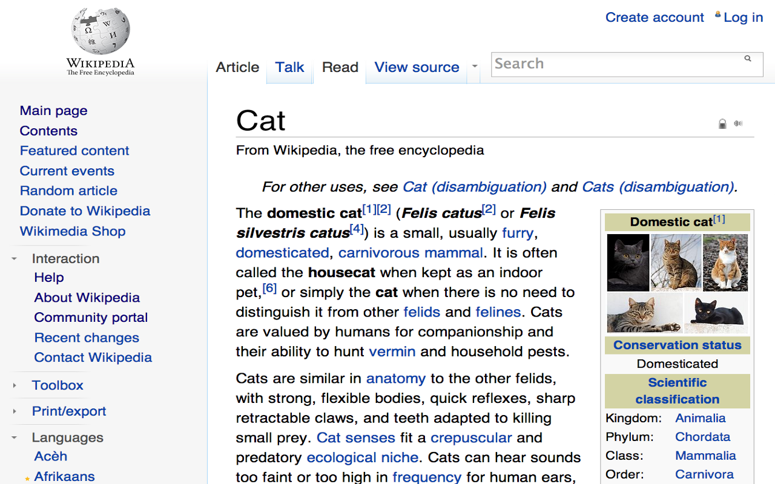Click the Carnivora order link
This screenshot has height=484, width=775.
click(705, 474)
